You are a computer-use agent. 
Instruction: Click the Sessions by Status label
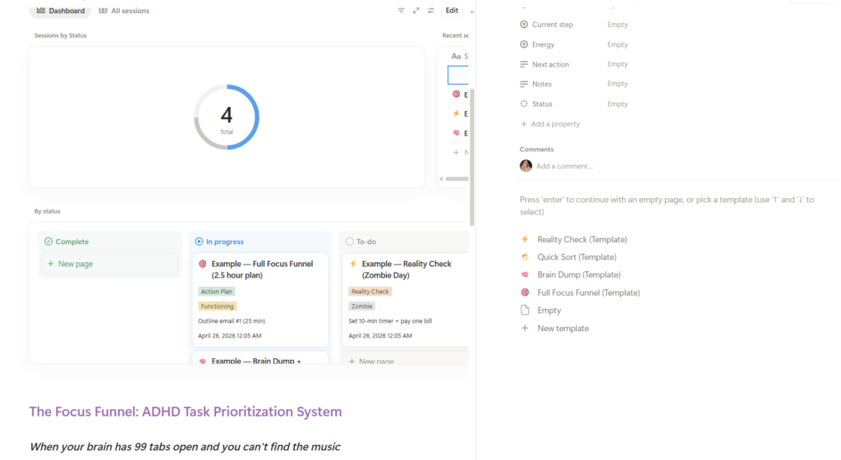tap(61, 35)
